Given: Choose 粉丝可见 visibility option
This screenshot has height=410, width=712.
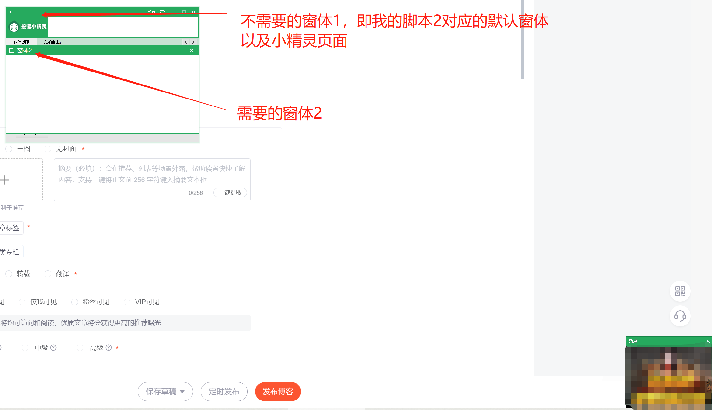Looking at the screenshot, I should [x=75, y=302].
